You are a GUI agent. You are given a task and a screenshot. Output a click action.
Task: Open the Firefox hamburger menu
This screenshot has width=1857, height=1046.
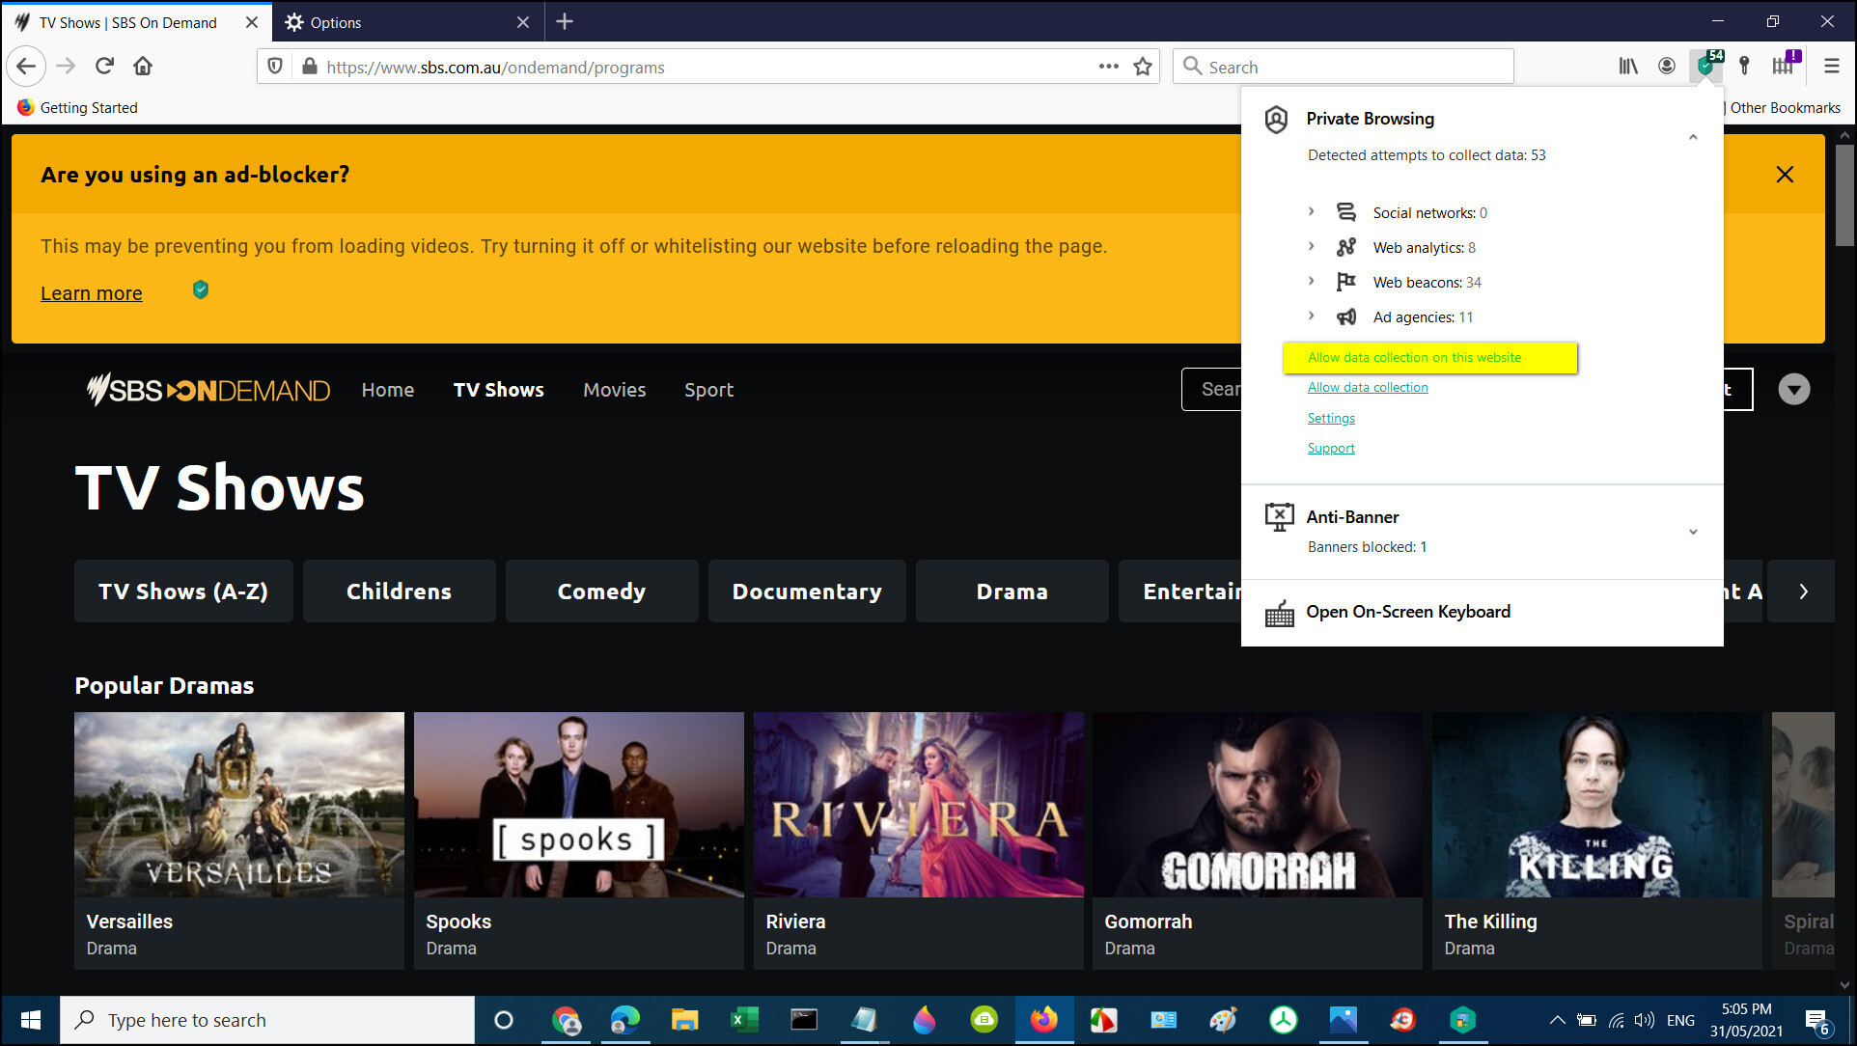(1831, 66)
